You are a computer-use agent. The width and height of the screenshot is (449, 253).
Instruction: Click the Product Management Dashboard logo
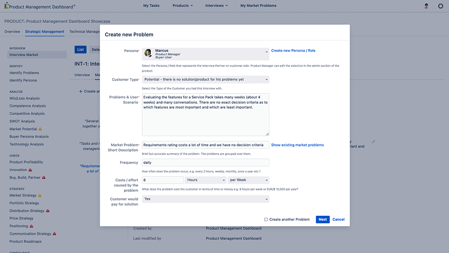[x=40, y=6]
